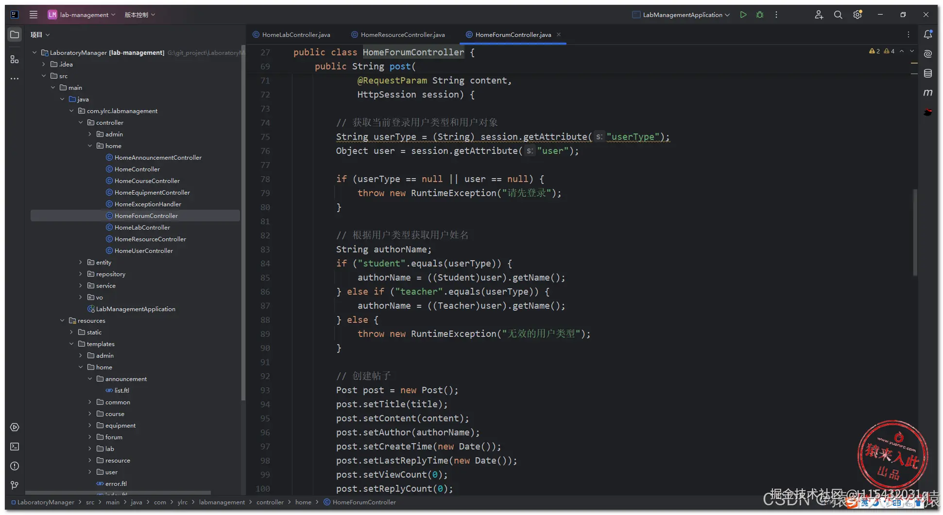Click the IntelliJ logo icon
The height and width of the screenshot is (515, 943).
15,15
